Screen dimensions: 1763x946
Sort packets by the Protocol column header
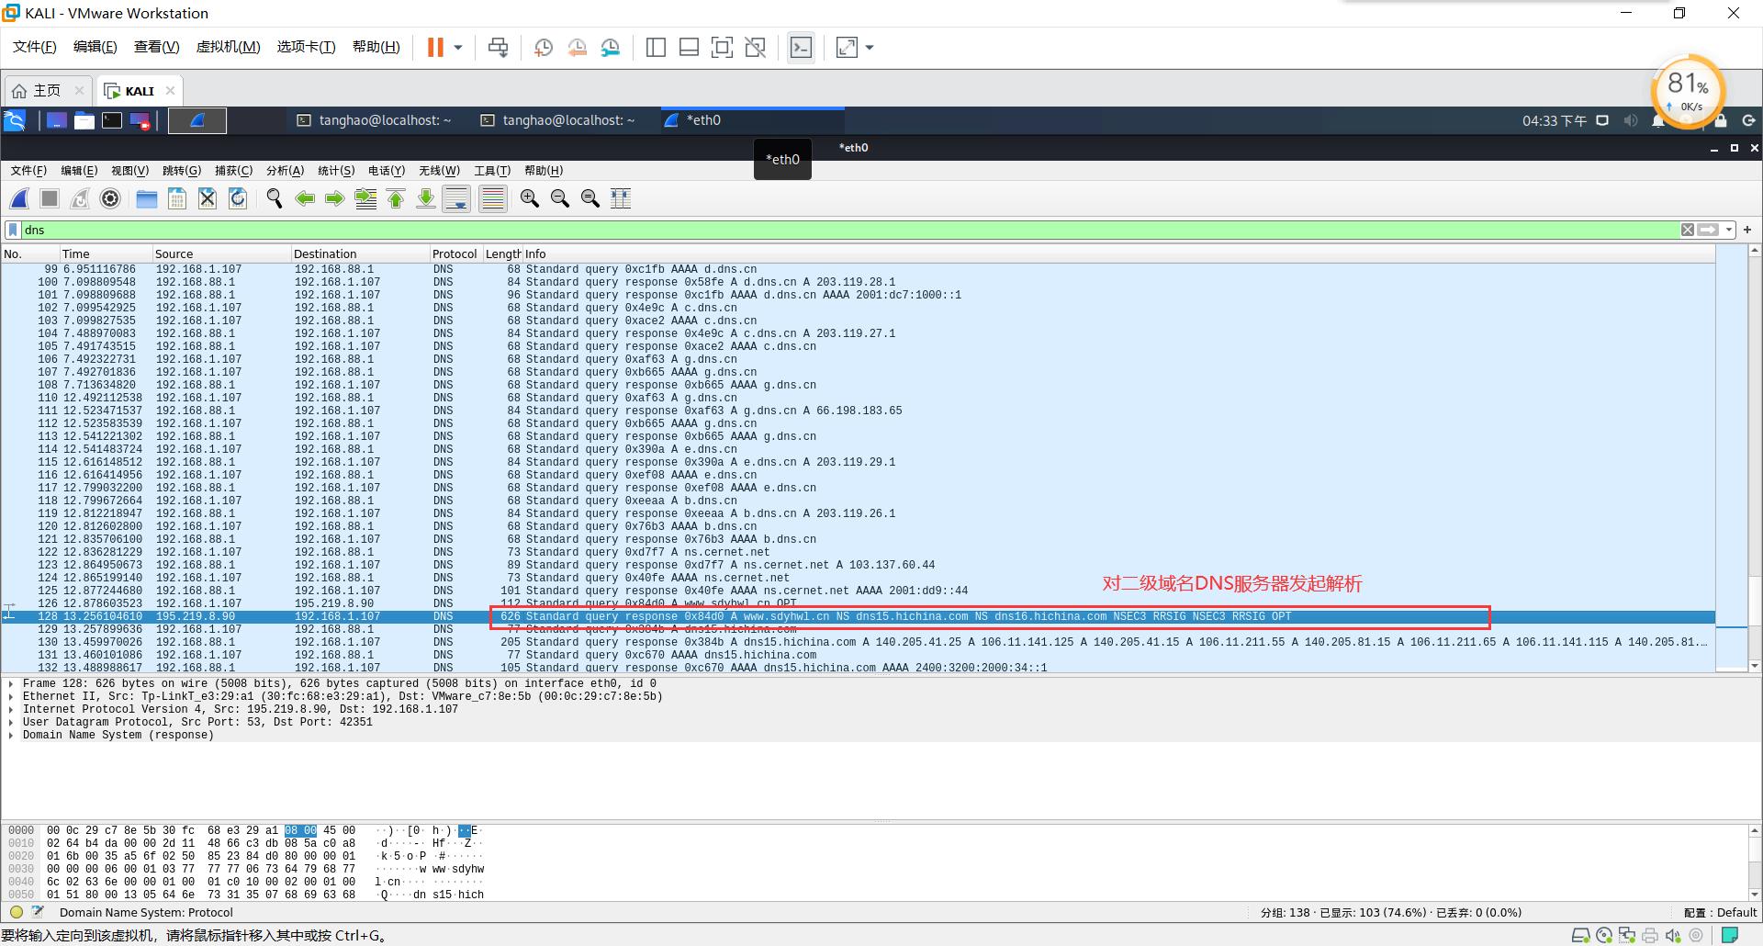click(455, 253)
